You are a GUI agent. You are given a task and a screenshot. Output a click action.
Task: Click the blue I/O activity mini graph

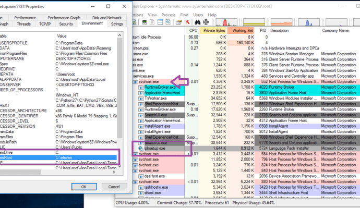tap(309, 22)
